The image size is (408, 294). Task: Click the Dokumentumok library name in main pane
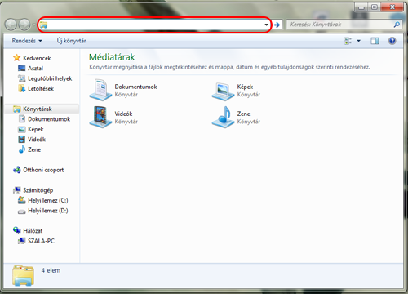point(135,87)
